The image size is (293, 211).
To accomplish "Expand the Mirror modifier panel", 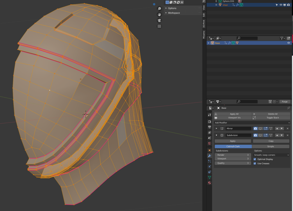I will coord(216,128).
